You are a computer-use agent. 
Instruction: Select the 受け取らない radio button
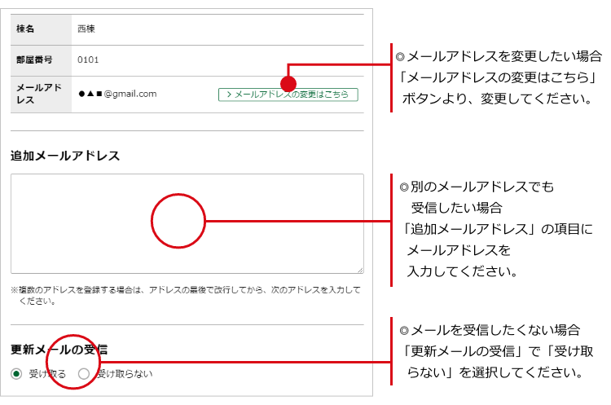point(84,374)
